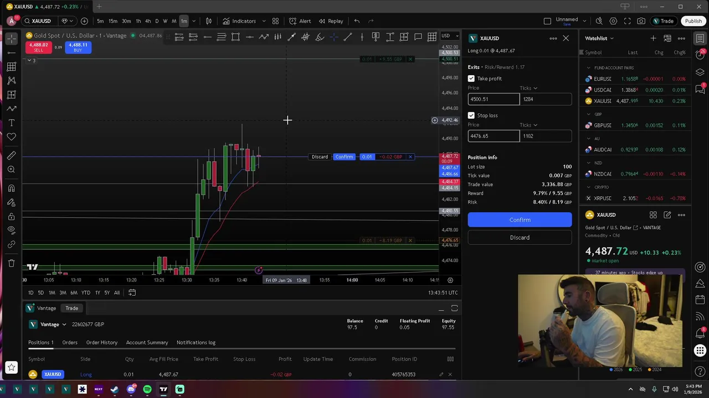Select the ruler measure tool
This screenshot has width=709, height=398.
12,156
